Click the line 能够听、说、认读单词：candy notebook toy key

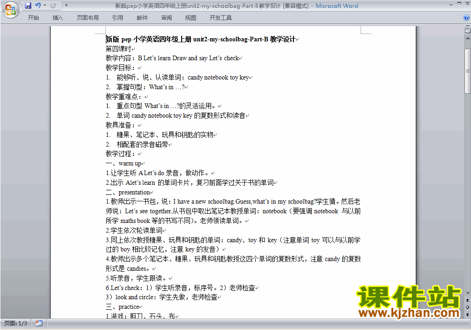(183, 77)
